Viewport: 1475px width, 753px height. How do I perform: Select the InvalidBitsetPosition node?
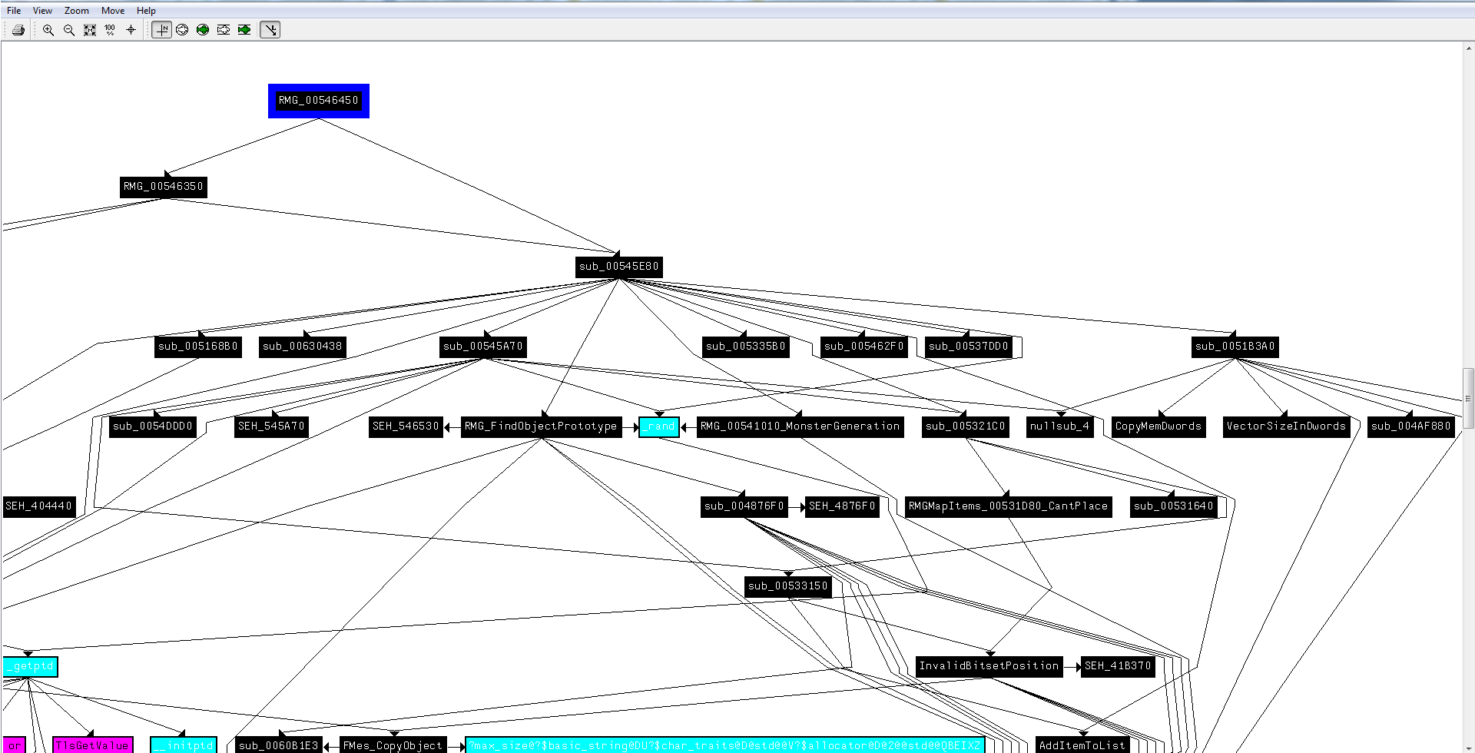(989, 666)
